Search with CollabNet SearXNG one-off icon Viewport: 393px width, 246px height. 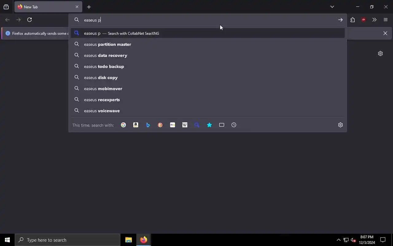(x=197, y=125)
